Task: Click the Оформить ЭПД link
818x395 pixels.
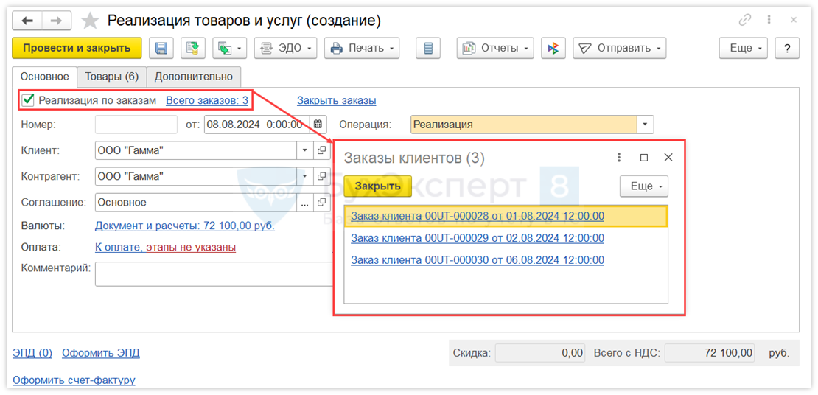Action: point(101,353)
